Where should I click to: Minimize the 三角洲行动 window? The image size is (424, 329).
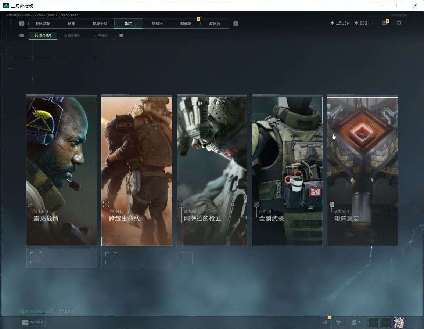pos(382,6)
